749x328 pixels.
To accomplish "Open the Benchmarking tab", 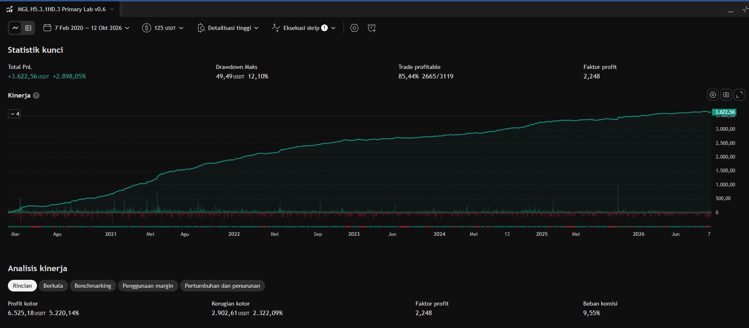I will (93, 286).
